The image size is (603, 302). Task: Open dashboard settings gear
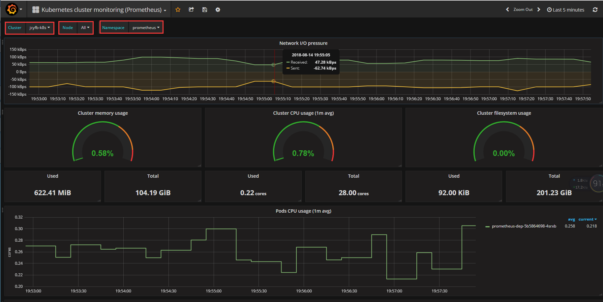(218, 10)
